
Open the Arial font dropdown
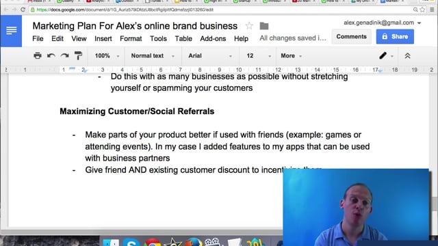click(x=210, y=56)
